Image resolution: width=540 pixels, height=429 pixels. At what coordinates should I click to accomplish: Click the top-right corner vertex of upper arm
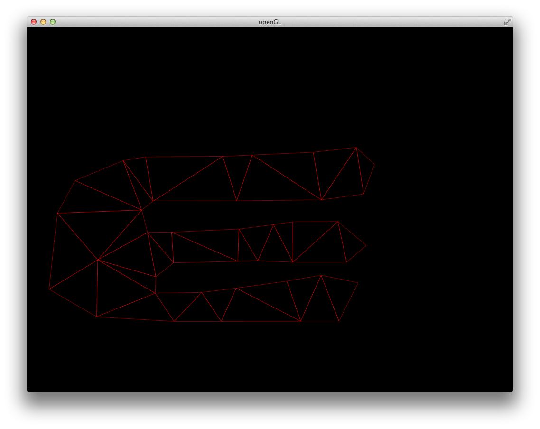pos(356,148)
